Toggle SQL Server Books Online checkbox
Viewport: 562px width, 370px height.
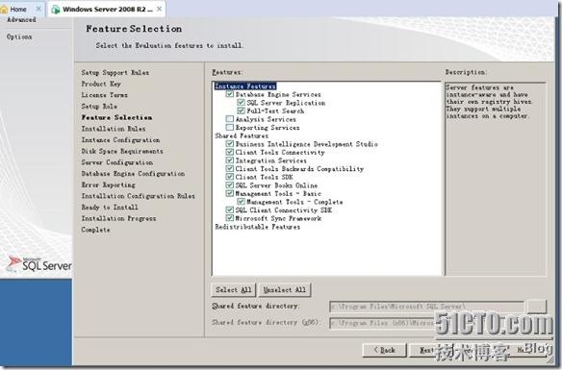pos(230,185)
